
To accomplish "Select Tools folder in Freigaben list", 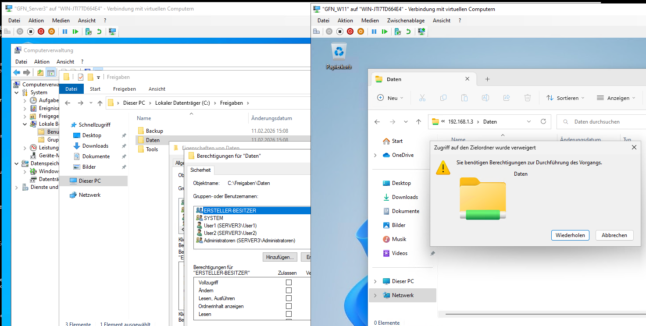I will (152, 149).
